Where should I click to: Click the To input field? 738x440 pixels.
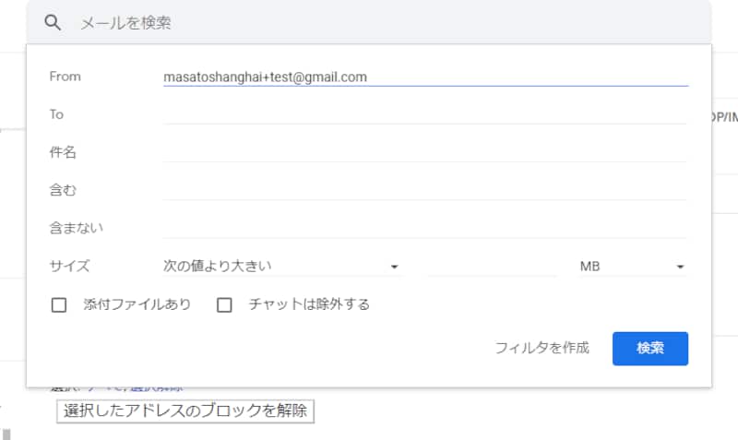pyautogui.click(x=424, y=114)
